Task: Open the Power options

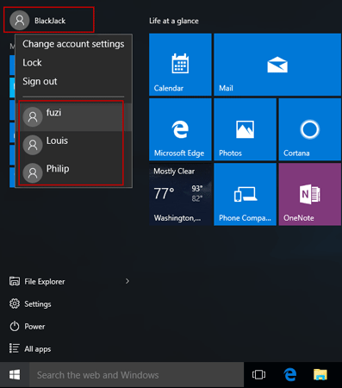Action: (x=28, y=326)
